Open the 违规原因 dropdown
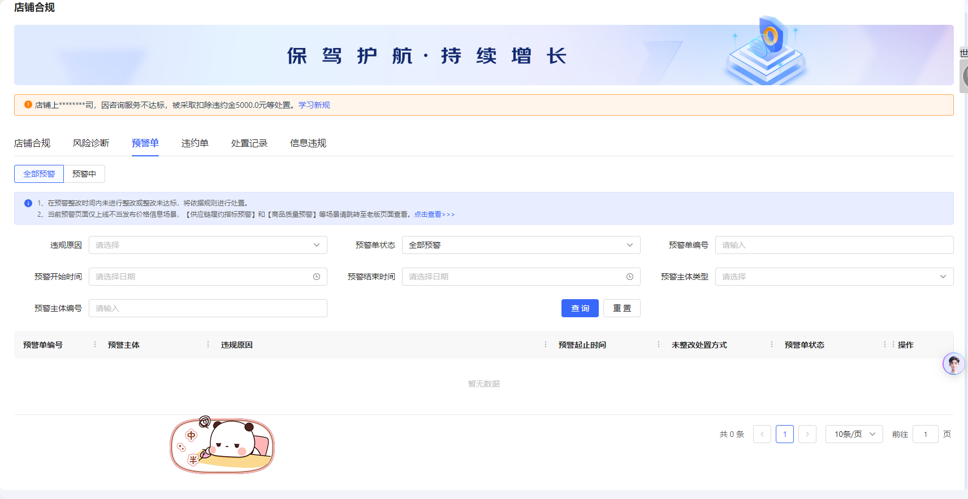 [208, 245]
